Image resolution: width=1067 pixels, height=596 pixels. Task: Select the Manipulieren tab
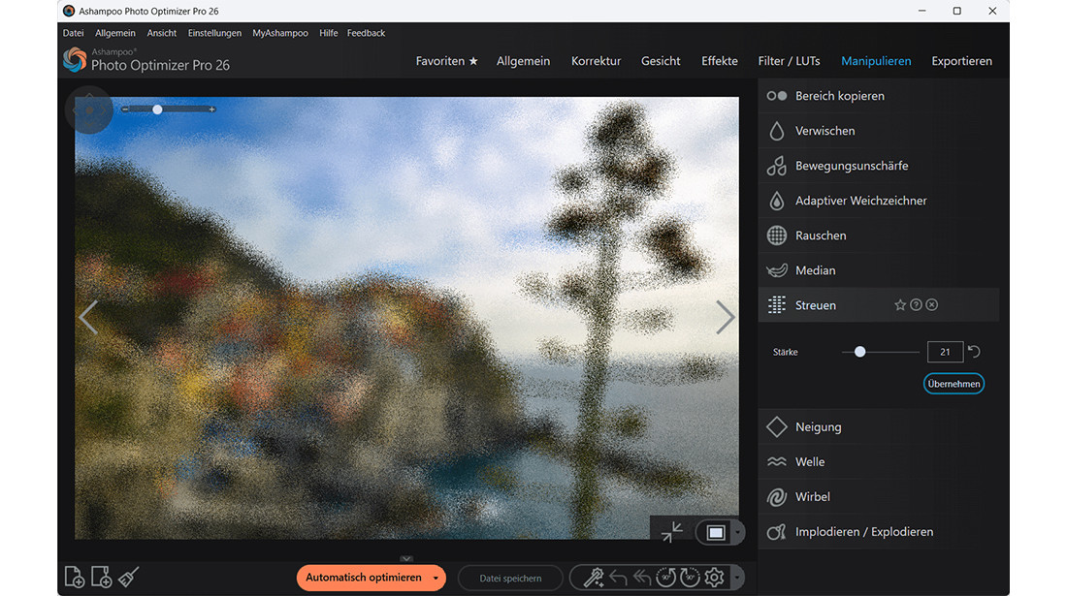[876, 61]
